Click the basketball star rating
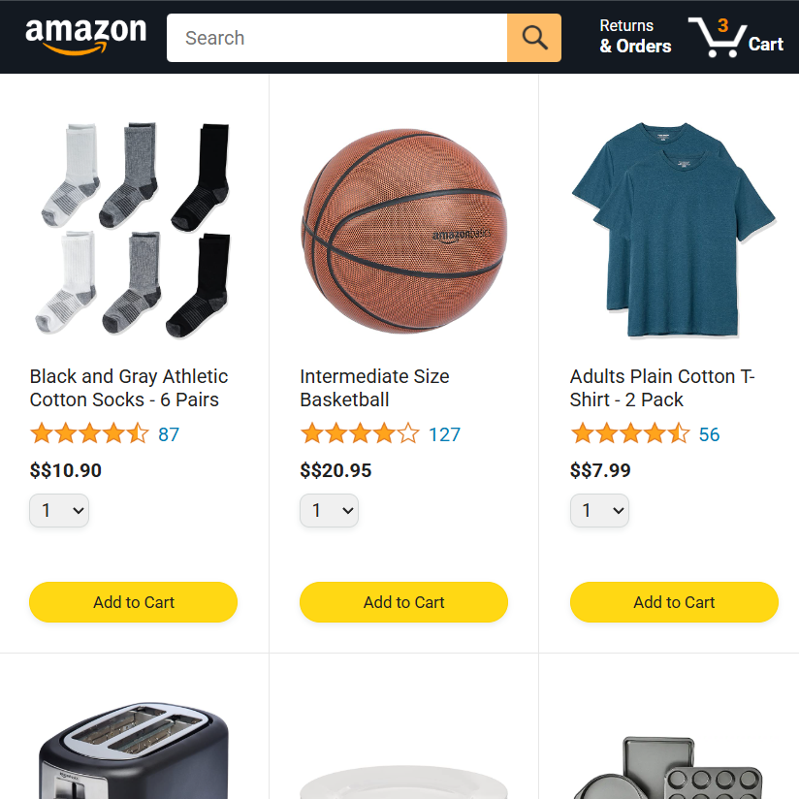The height and width of the screenshot is (799, 799). 360,434
